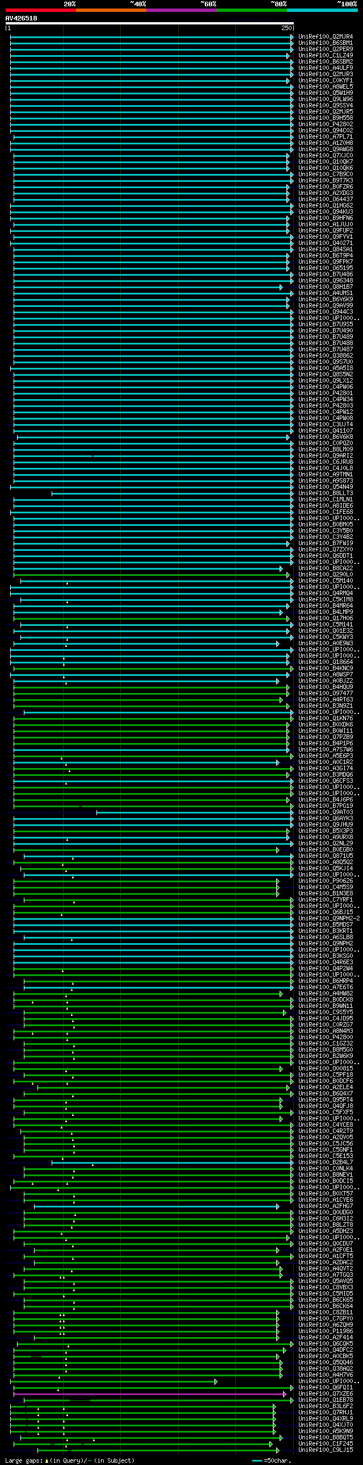363x1465 pixels.
Task: Open the UniRef100_Q9LW96 hit label
Action: (x=326, y=99)
